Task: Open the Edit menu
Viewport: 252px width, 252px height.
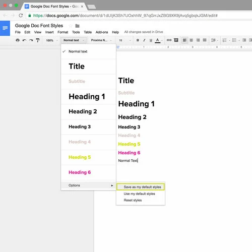Action: click(x=27, y=32)
